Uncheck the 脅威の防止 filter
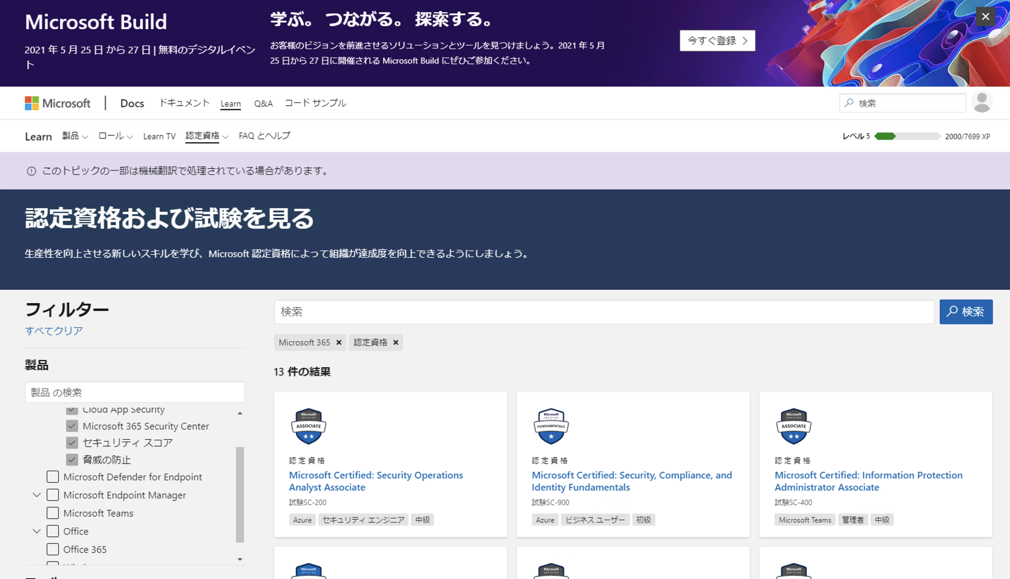Image resolution: width=1010 pixels, height=579 pixels. 72,460
